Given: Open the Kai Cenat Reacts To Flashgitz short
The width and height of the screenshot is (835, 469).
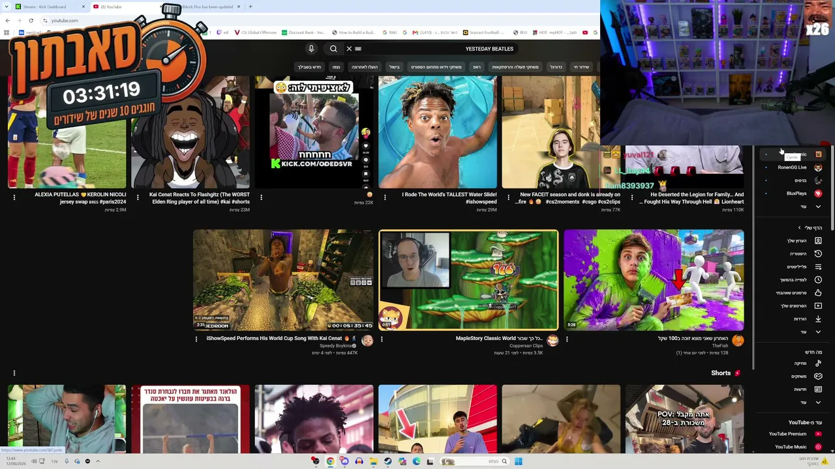Looking at the screenshot, I should (190, 132).
